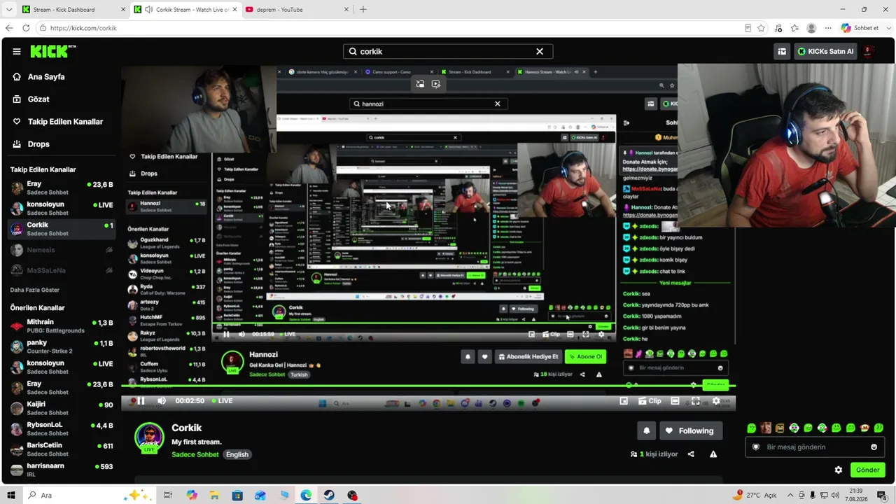Open panky Counter-Strike 2 channel
This screenshot has width=896, height=504.
(x=62, y=346)
